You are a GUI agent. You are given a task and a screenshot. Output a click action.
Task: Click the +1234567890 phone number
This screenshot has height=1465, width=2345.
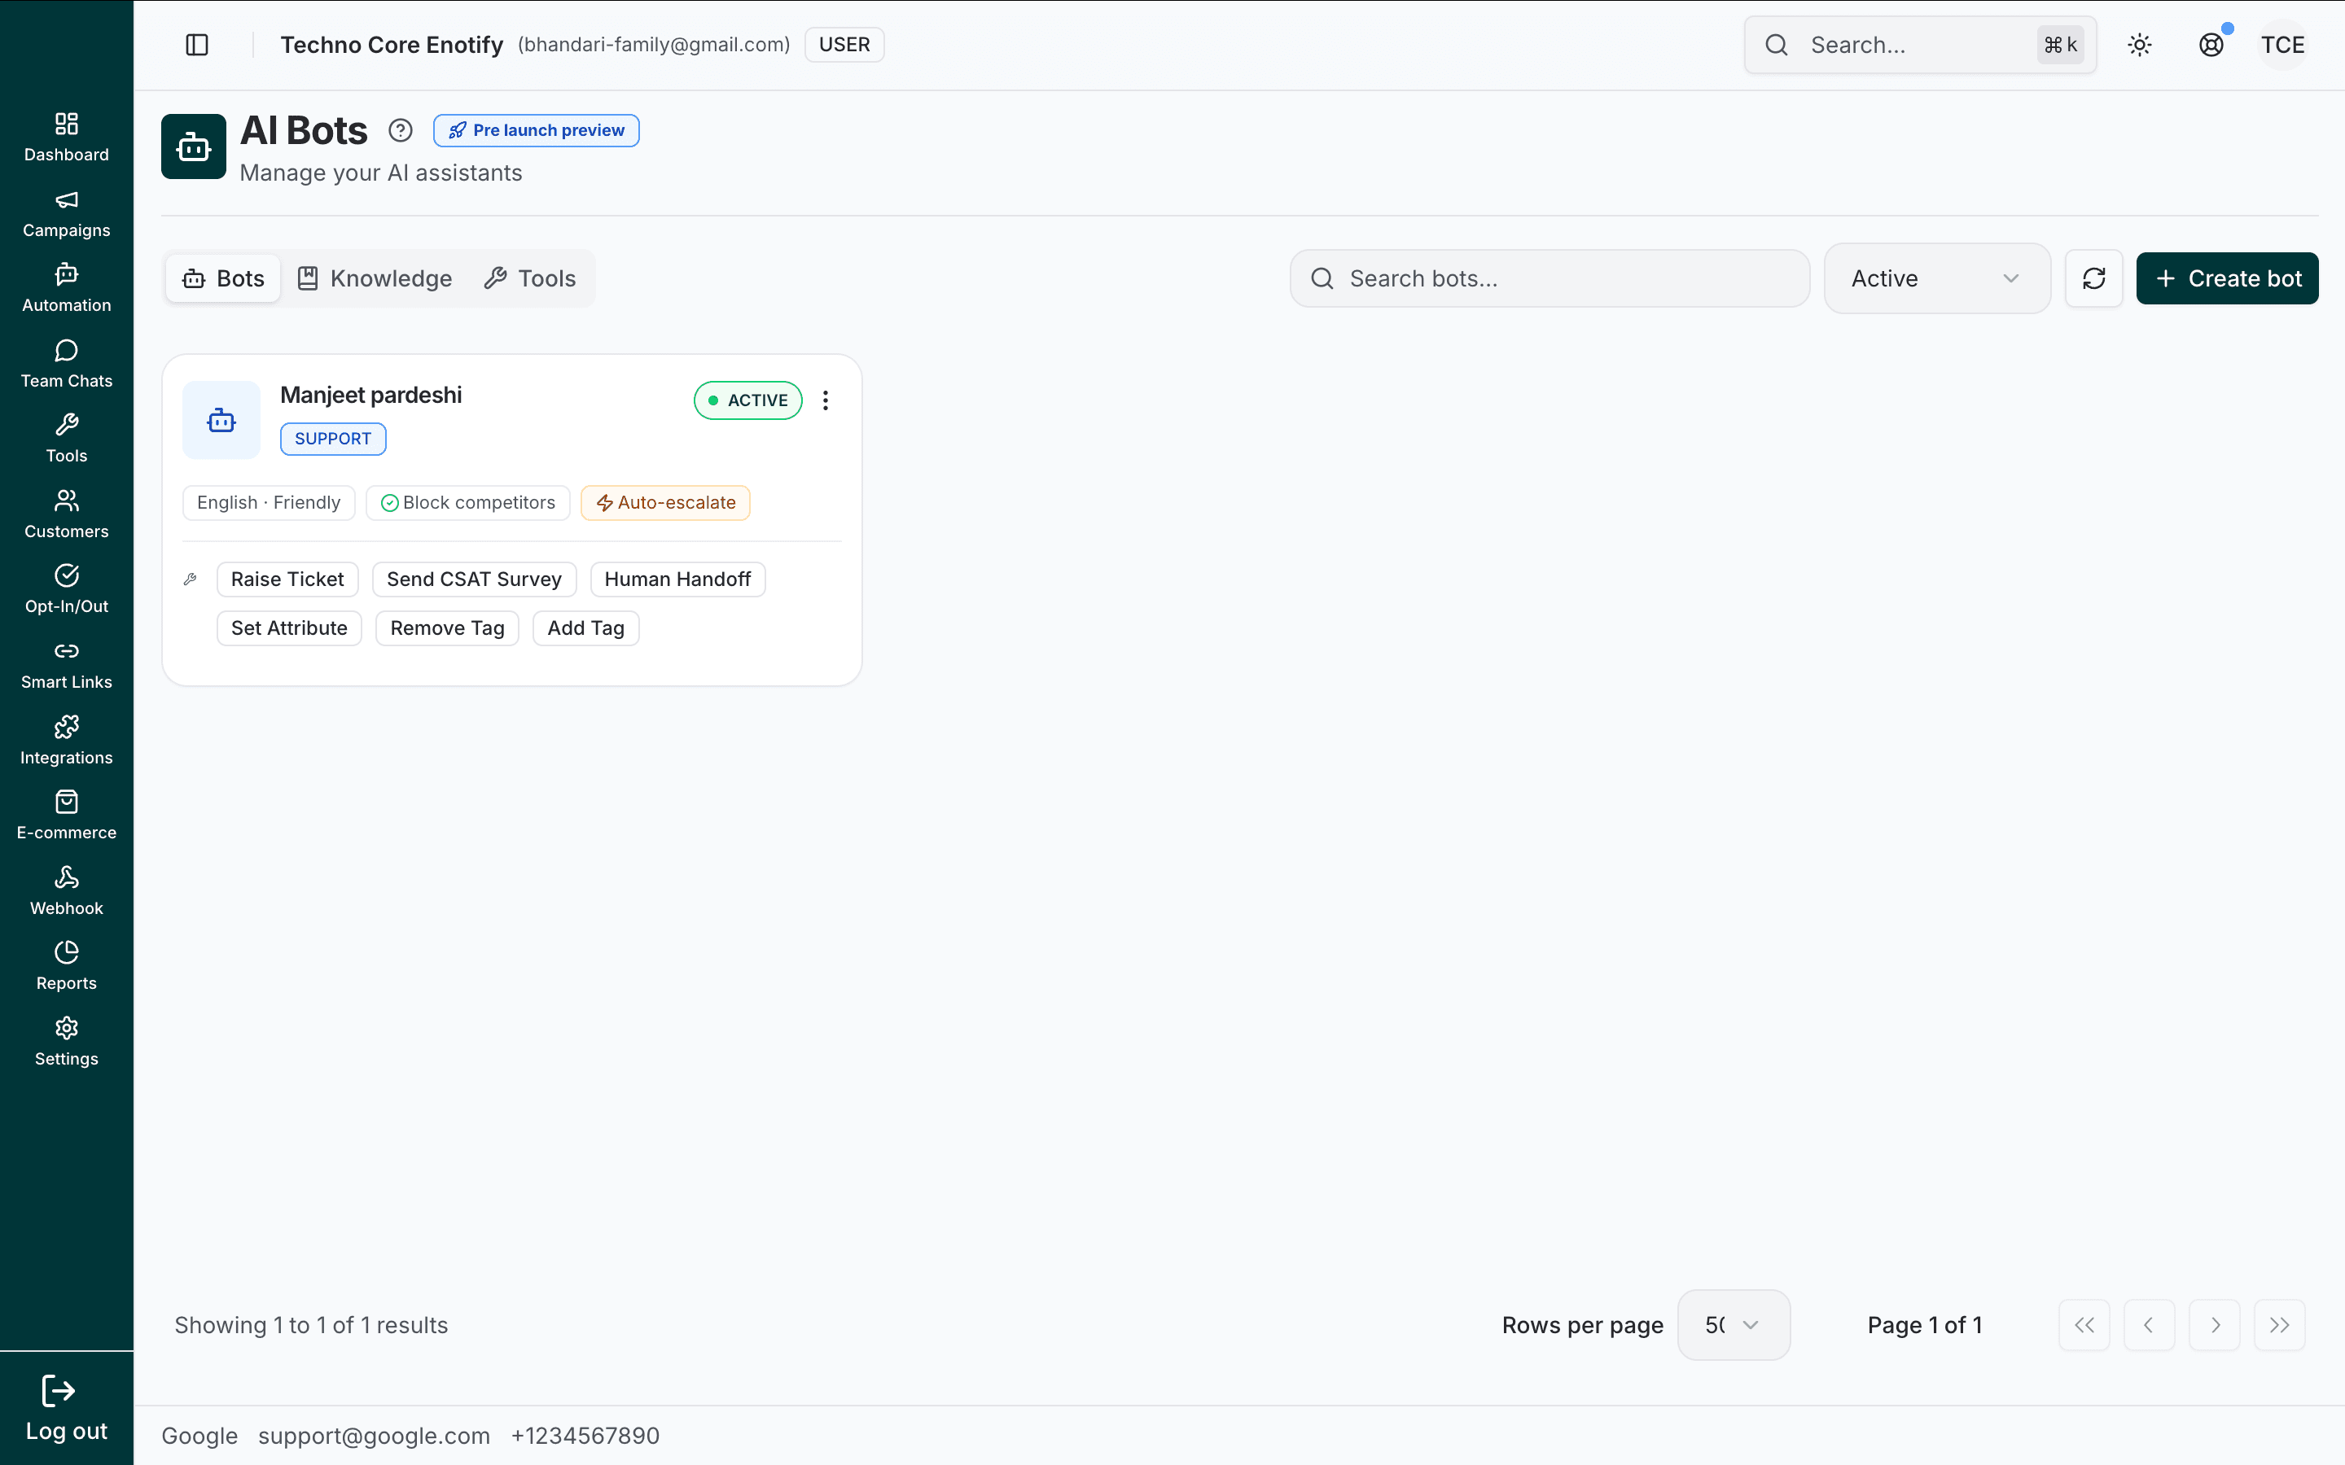[x=585, y=1435]
